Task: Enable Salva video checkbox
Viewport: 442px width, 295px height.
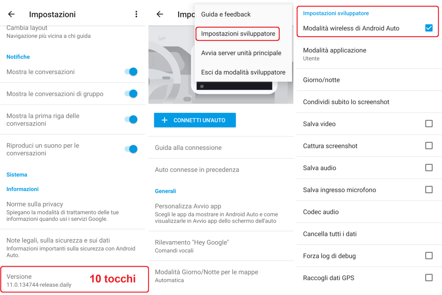Action: 429,124
